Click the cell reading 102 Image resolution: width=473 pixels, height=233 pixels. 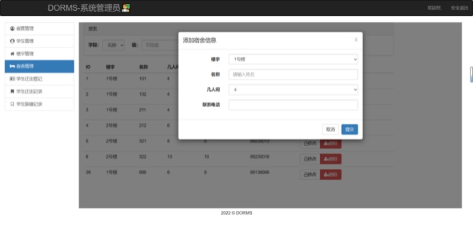(x=142, y=94)
